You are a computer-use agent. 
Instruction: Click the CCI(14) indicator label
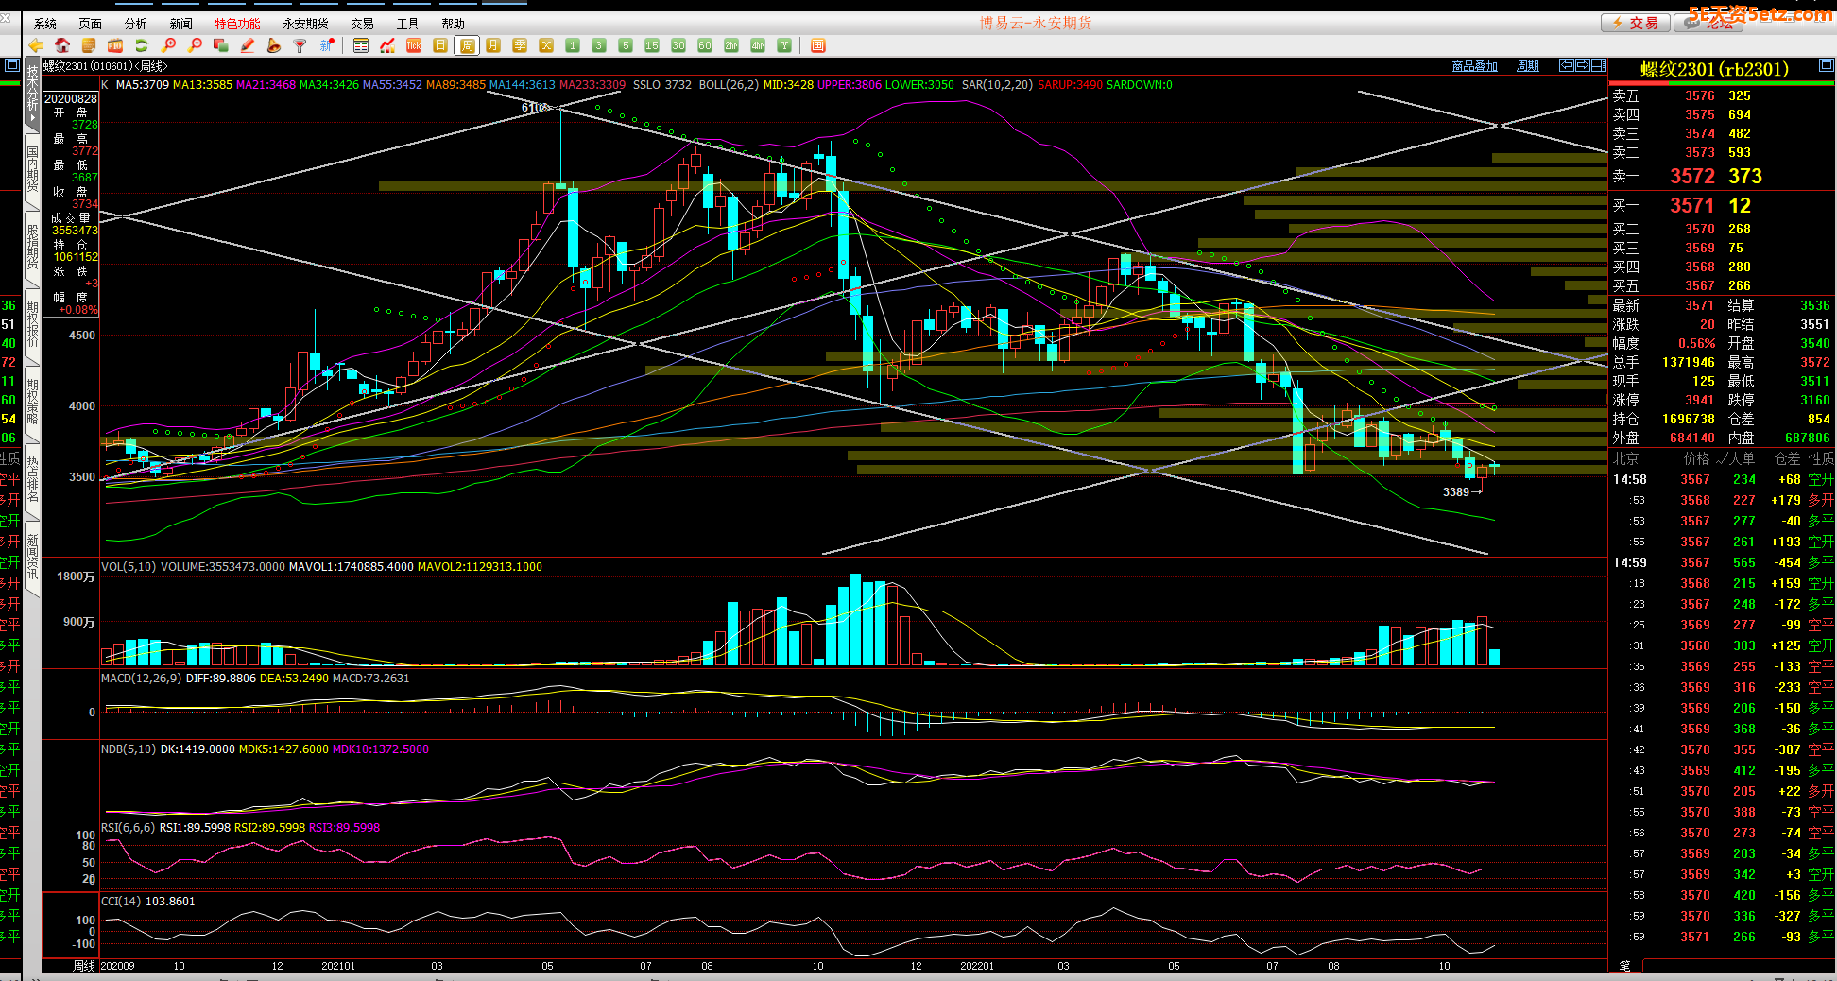coord(121,902)
